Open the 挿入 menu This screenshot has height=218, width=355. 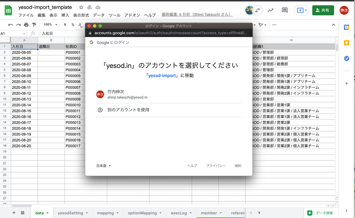pos(65,15)
